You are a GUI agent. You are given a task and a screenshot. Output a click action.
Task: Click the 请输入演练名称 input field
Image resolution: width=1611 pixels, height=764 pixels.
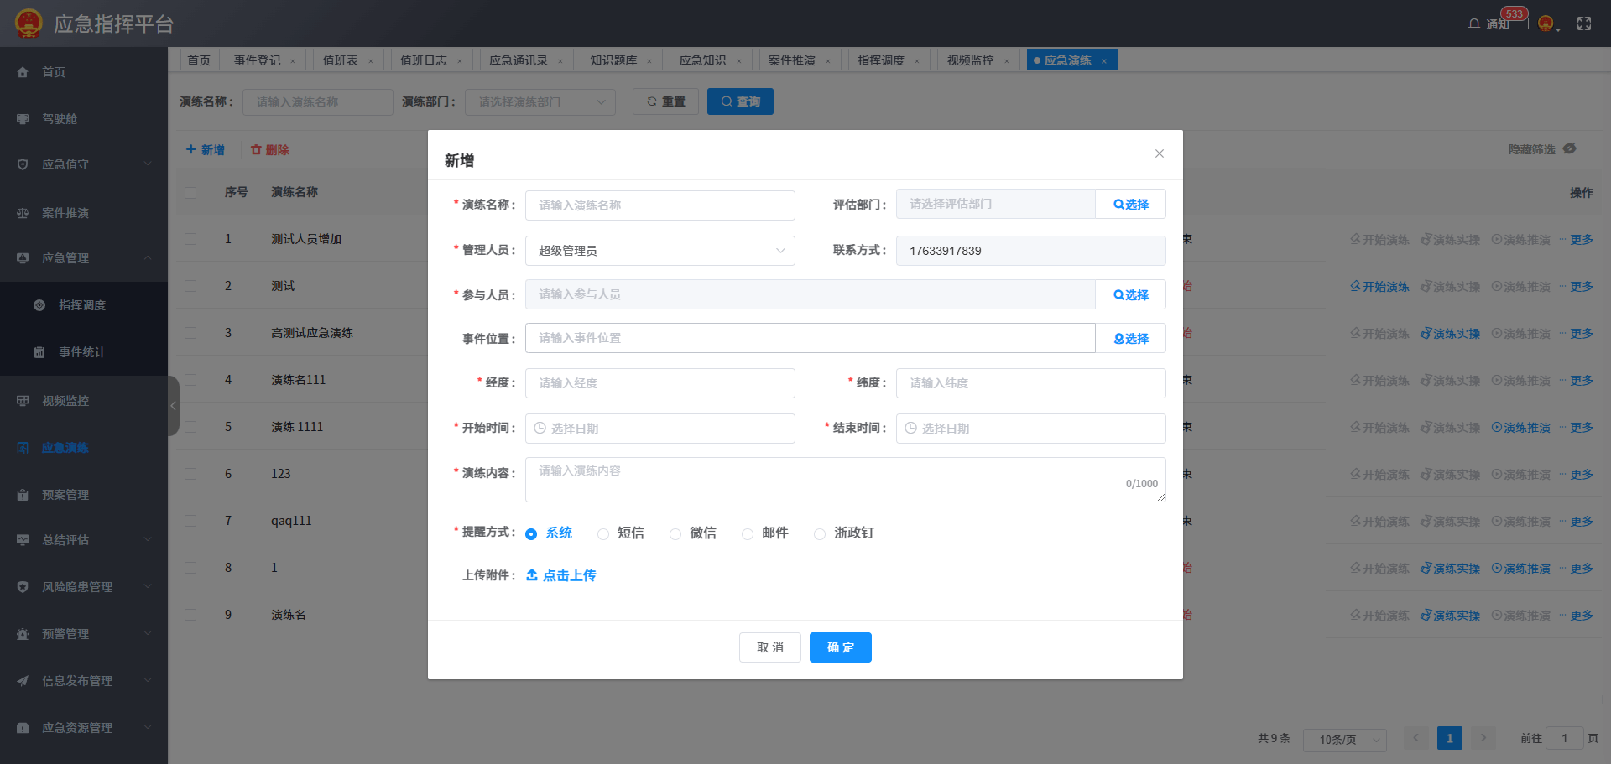[x=660, y=205]
